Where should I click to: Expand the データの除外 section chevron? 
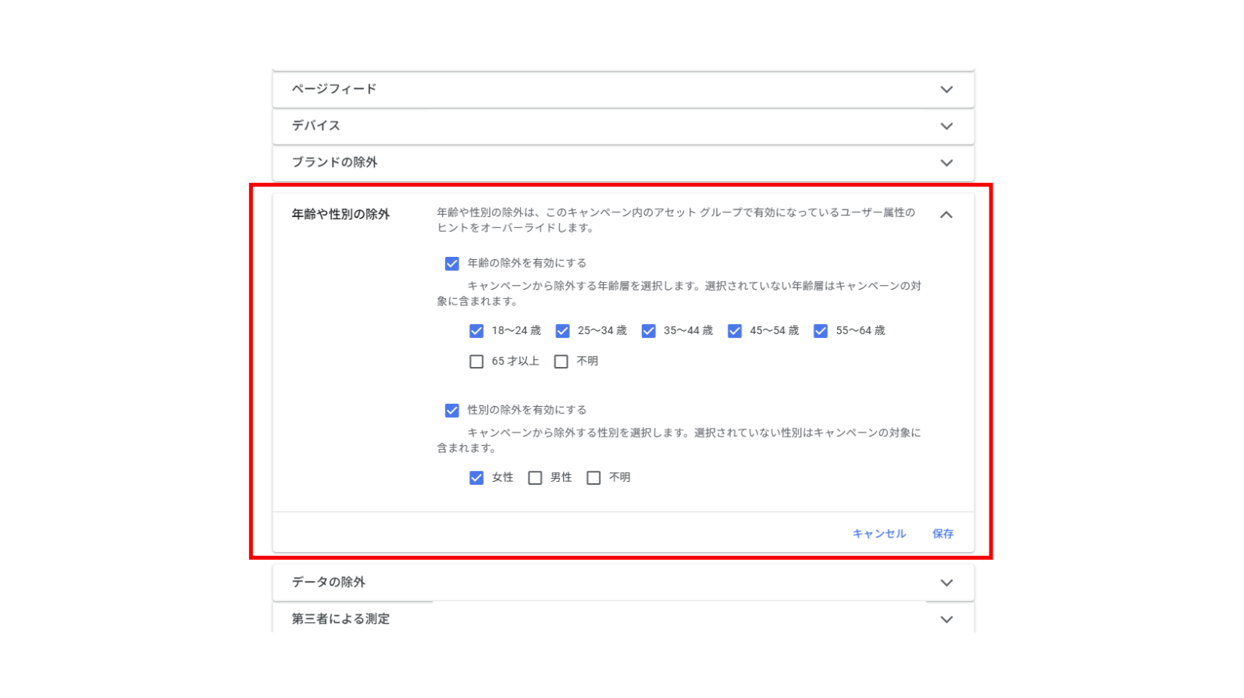point(946,583)
